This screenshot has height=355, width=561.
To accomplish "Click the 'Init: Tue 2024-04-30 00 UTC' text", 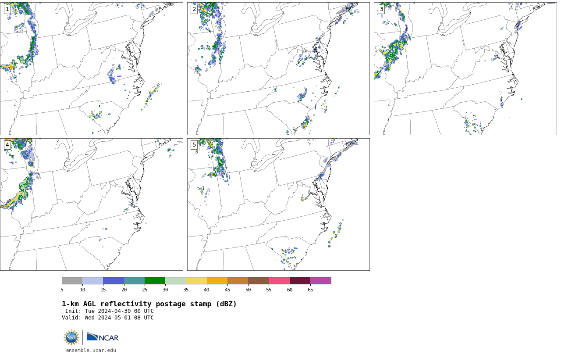I will [x=110, y=311].
